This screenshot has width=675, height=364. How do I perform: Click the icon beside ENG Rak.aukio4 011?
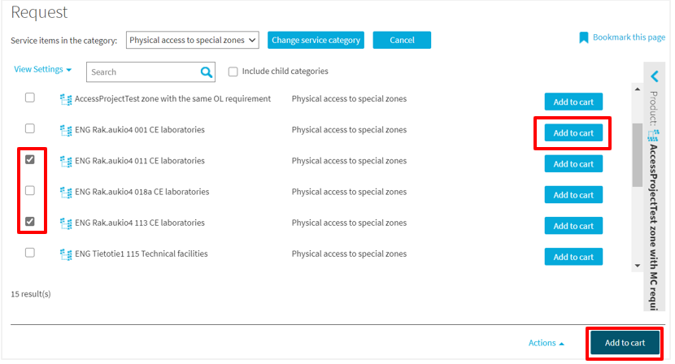[66, 162]
